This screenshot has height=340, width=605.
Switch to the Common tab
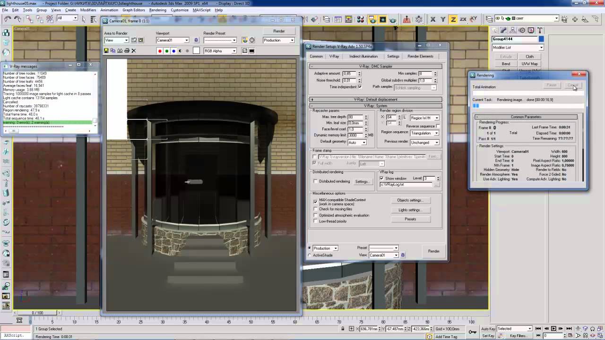coord(316,56)
